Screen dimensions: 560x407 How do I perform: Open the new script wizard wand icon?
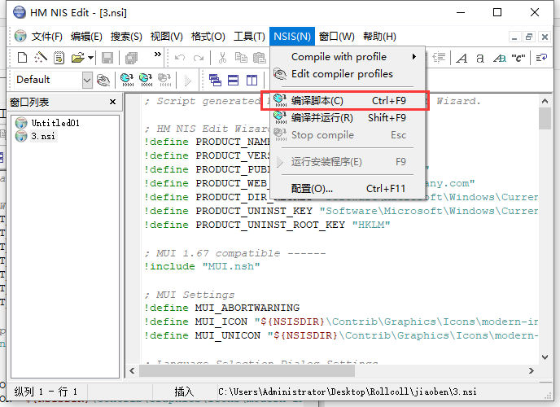click(41, 58)
